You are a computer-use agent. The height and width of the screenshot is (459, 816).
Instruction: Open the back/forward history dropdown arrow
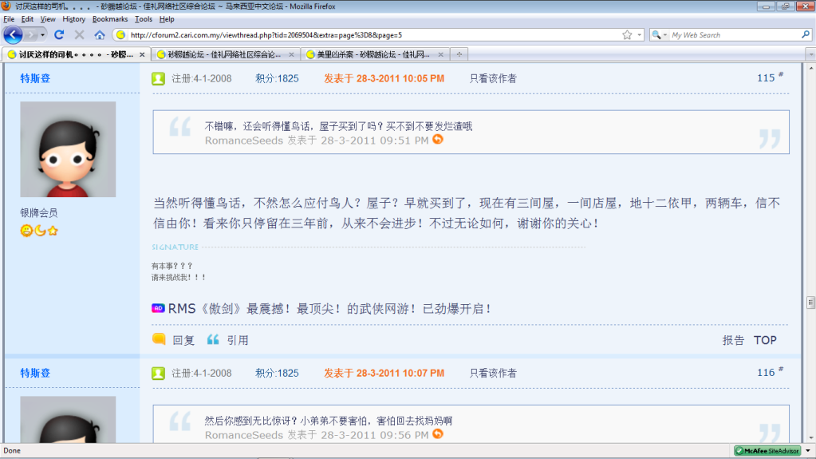pos(41,35)
